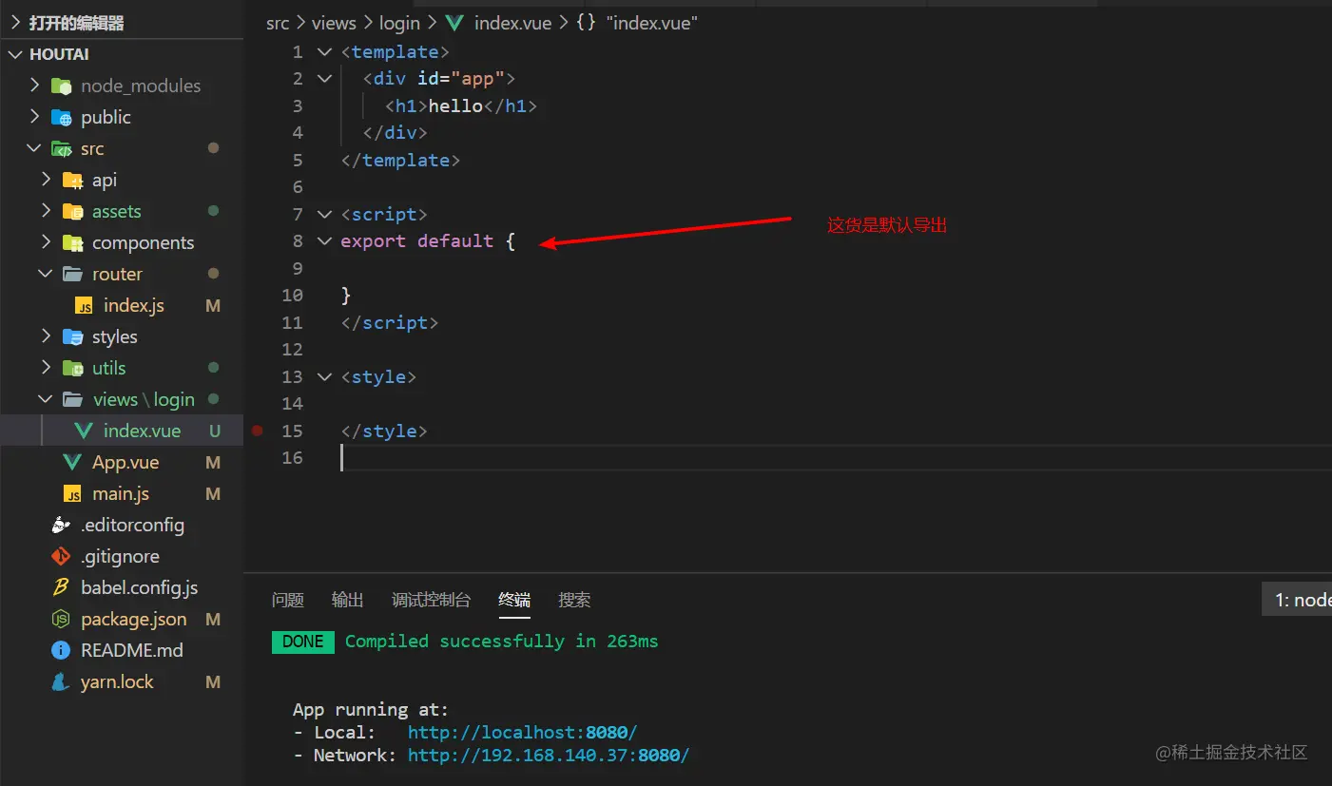Click the Yarn icon beside yarn.lock
This screenshot has width=1332, height=786.
coord(62,682)
